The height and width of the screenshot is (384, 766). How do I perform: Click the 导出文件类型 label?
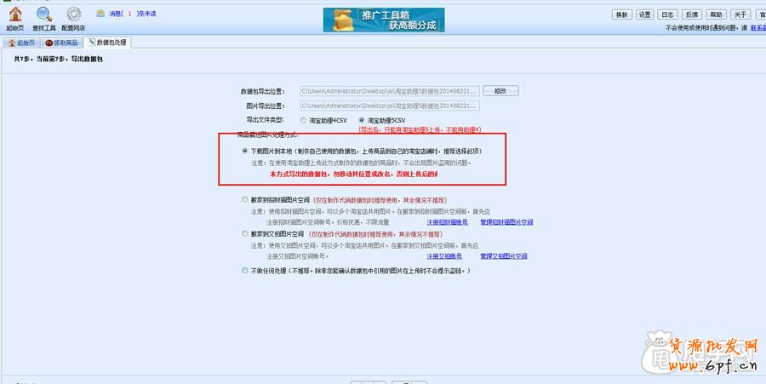[x=266, y=120]
